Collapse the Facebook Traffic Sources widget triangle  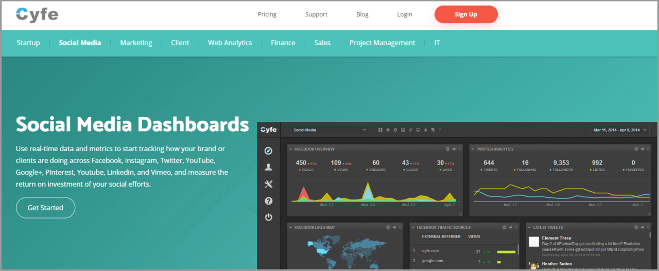click(x=413, y=227)
